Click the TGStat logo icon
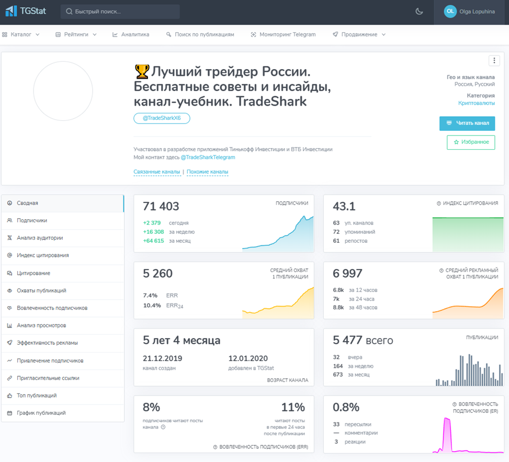The image size is (509, 462). click(11, 11)
